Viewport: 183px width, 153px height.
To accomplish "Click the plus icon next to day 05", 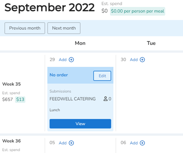I will point(71,143).
